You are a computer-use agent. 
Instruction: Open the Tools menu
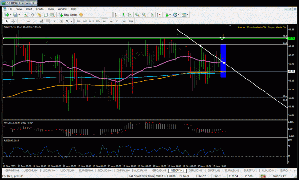tap(51, 9)
